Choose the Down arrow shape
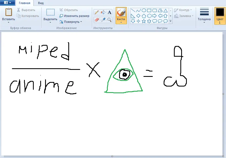 (133, 21)
